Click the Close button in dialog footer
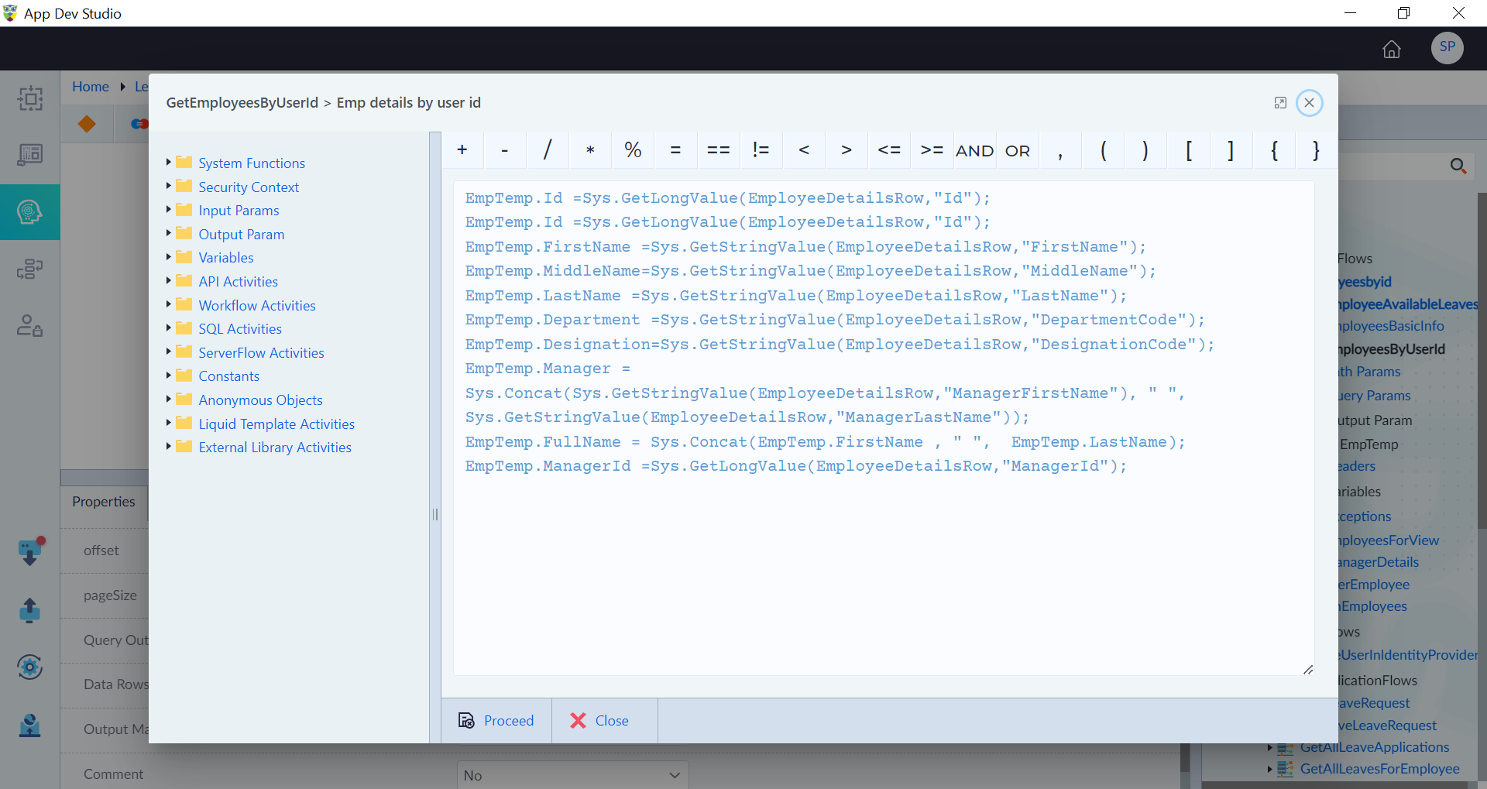This screenshot has height=789, width=1487. point(605,721)
